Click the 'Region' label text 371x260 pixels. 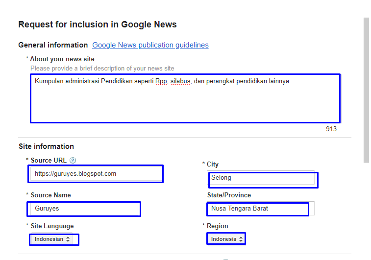point(217,226)
